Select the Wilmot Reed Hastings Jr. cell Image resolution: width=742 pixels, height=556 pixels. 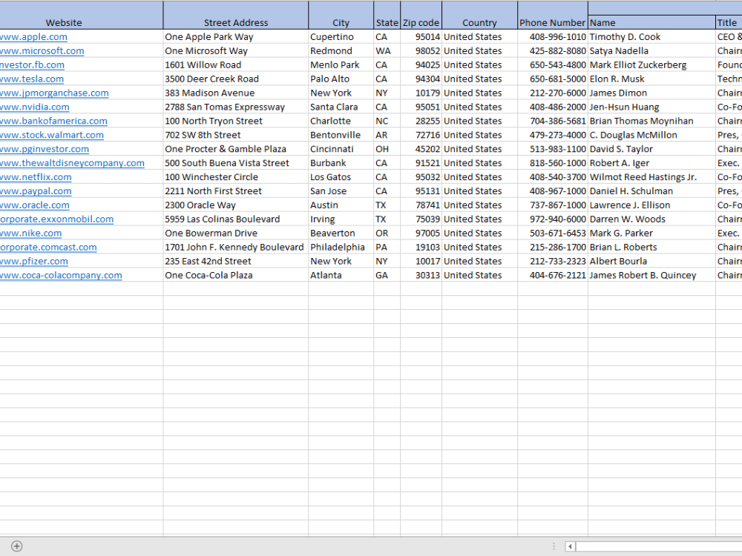click(x=651, y=177)
